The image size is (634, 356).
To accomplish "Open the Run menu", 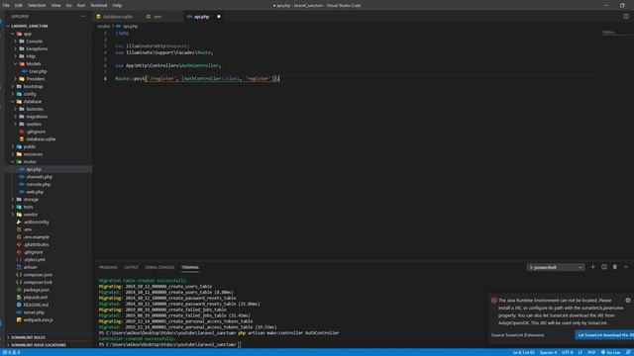I will 81,5.
